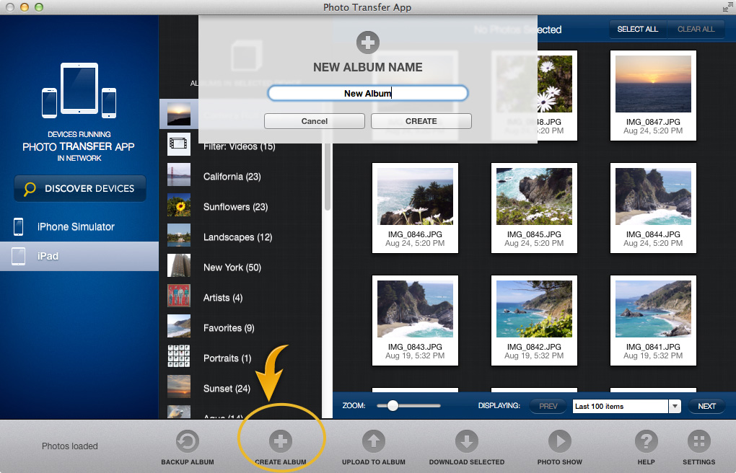Screen dimensions: 736x473
Task: Open Help via question mark icon
Action: [647, 441]
